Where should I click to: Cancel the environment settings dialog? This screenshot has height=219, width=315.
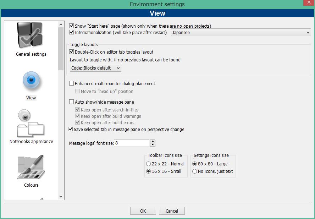tap(172, 210)
